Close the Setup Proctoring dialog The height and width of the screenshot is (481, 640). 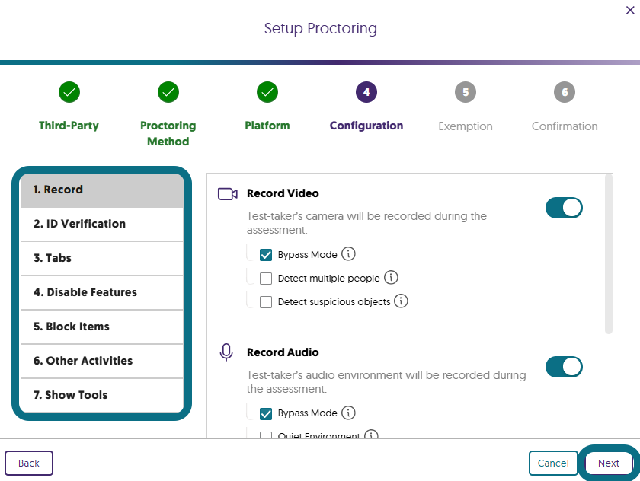[630, 10]
